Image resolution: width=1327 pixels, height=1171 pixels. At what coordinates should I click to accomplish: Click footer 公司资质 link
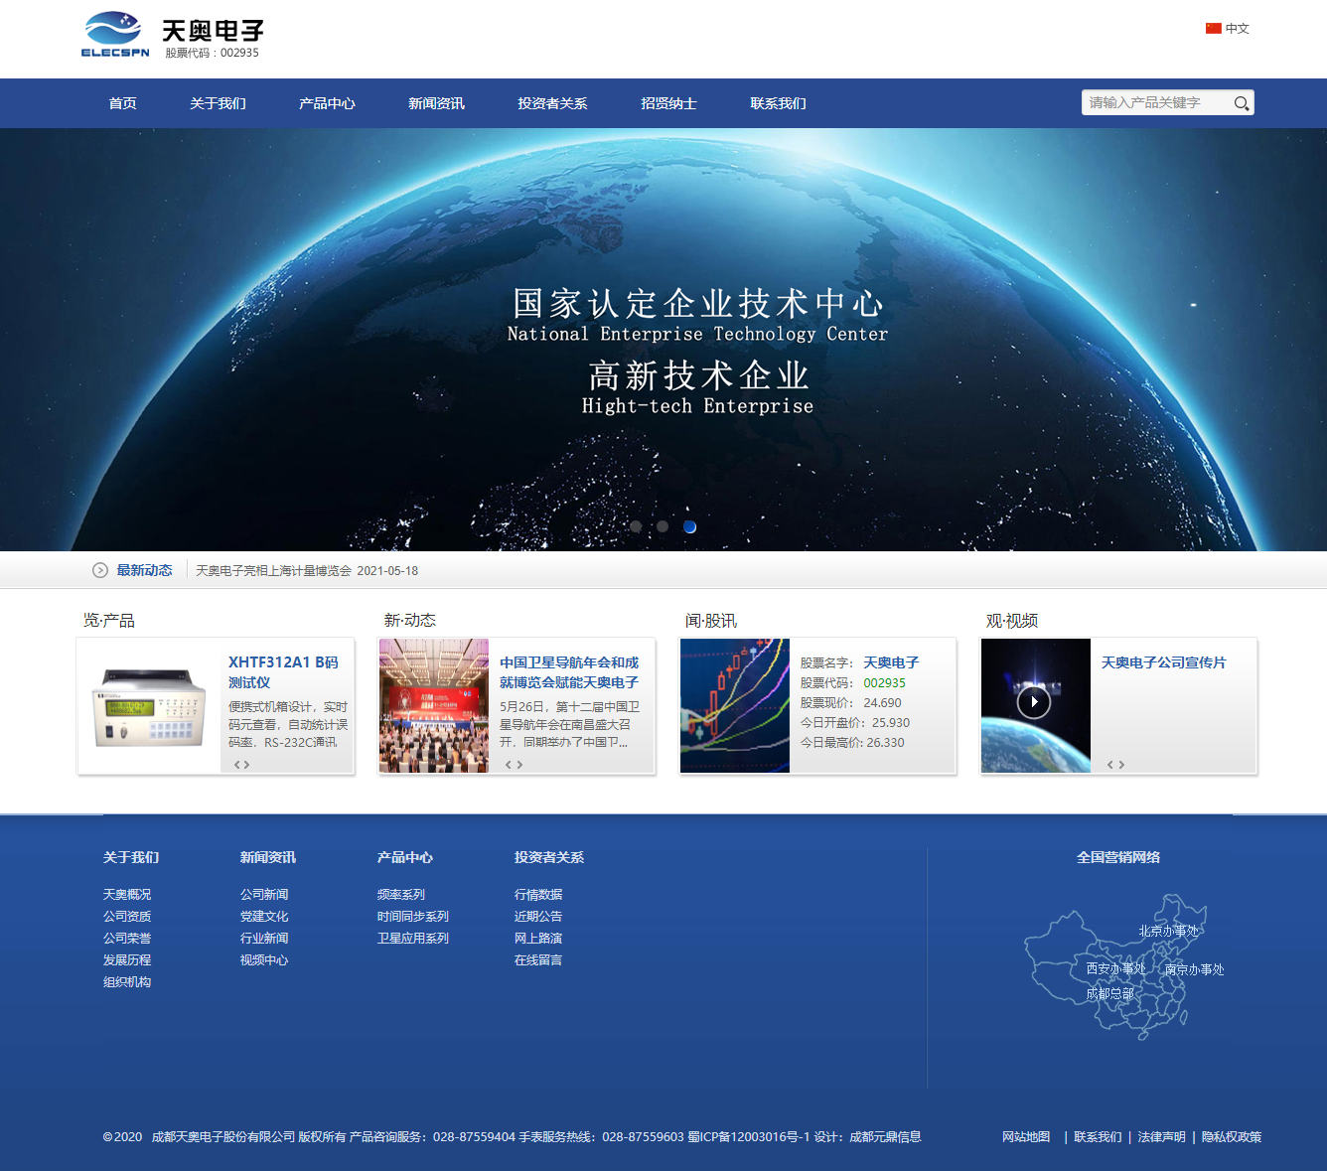[x=127, y=917]
